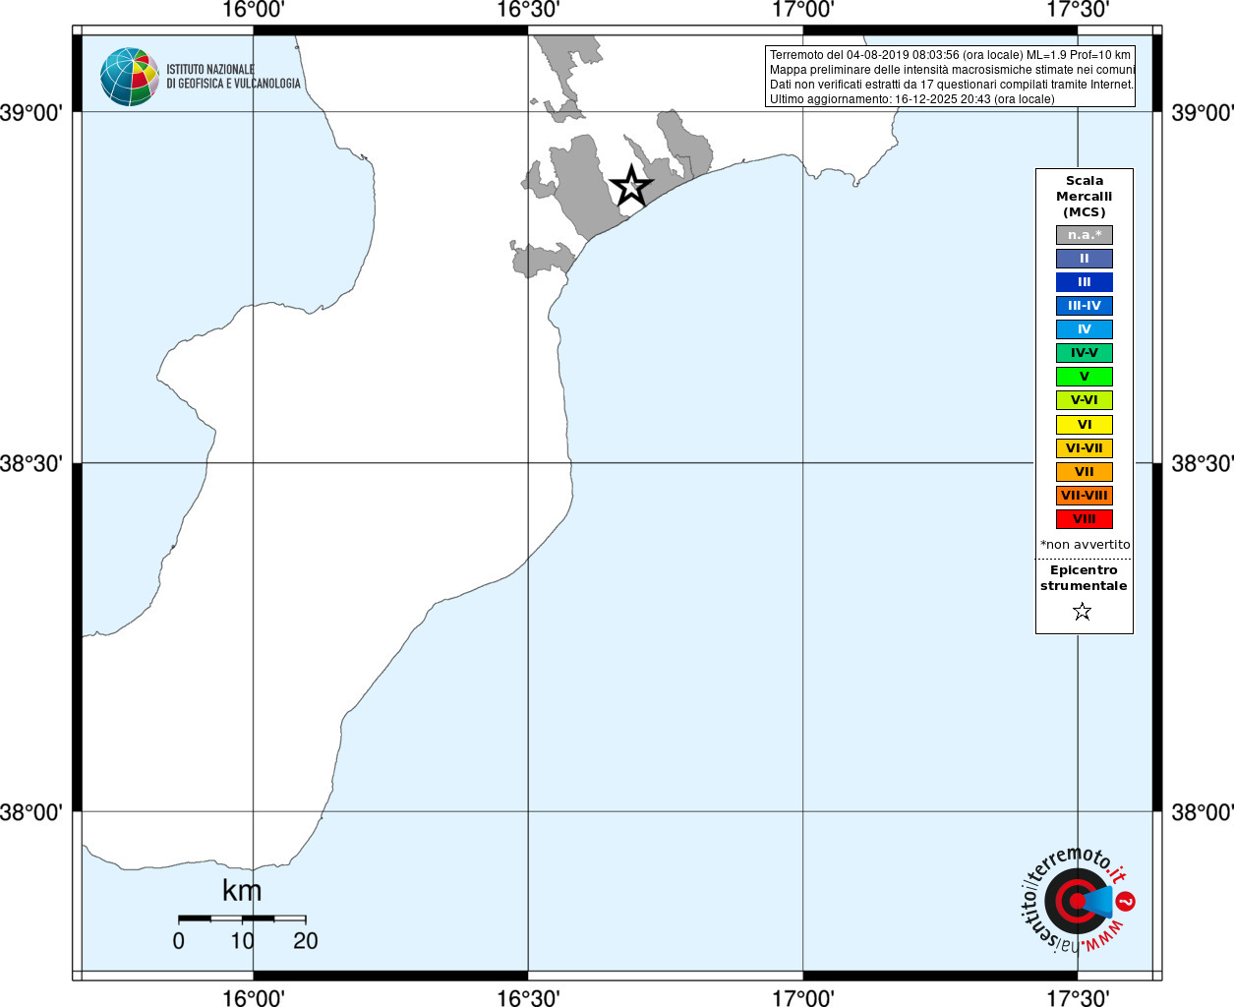Image resolution: width=1234 pixels, height=1007 pixels.
Task: Select the V-VI yellow-green swatch
Action: click(x=1085, y=400)
